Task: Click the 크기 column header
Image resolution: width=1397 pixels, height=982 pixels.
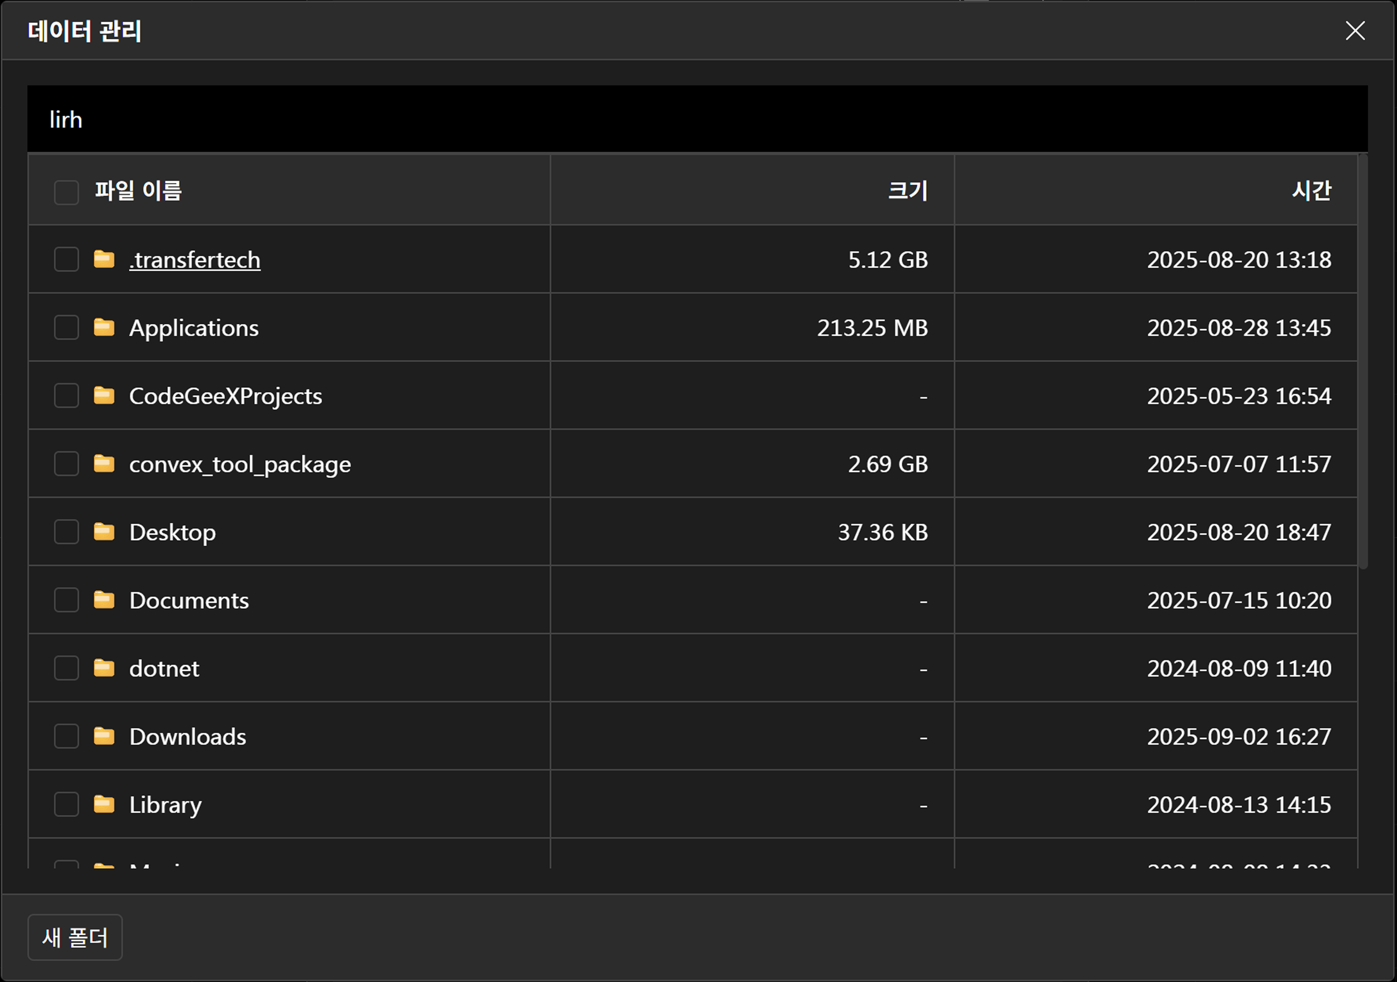Action: [x=907, y=190]
